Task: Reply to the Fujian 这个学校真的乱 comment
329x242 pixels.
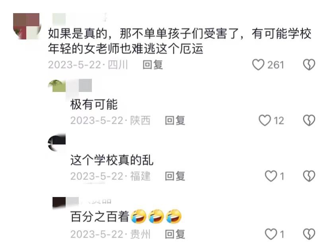Action: [175, 176]
